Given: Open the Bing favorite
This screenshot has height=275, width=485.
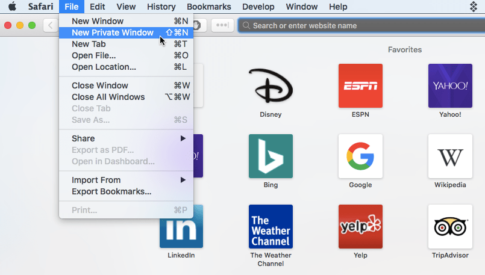Looking at the screenshot, I should point(271,156).
